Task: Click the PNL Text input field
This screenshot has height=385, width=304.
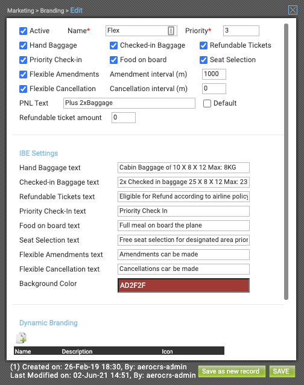Action: click(129, 103)
